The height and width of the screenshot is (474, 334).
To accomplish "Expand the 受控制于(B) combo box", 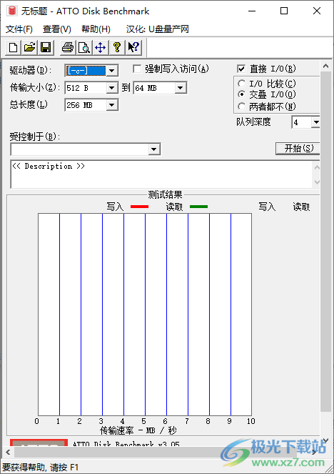I will [154, 149].
